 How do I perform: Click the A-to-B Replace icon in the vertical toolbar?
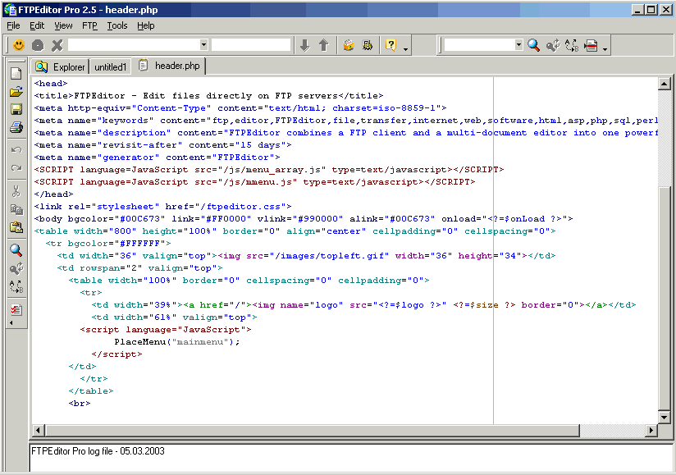[x=16, y=286]
